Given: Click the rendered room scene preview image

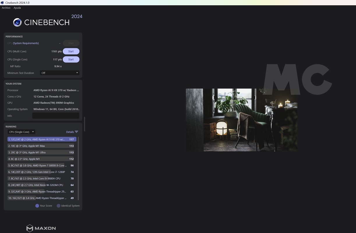Looking at the screenshot, I should (242, 120).
